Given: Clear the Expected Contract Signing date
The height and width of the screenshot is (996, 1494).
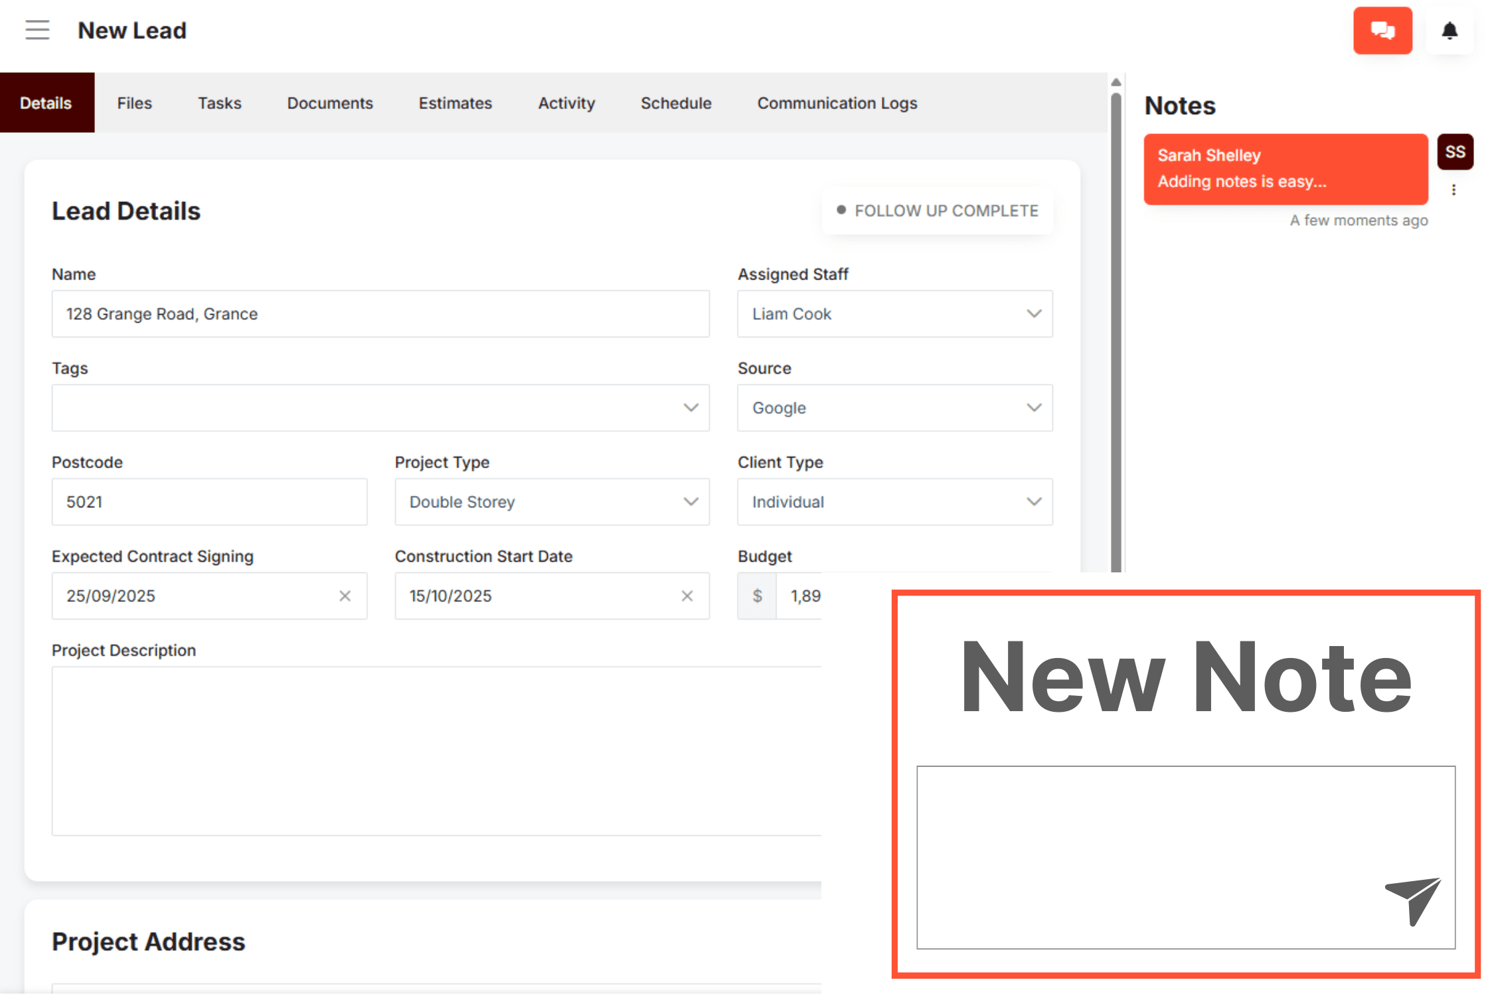Looking at the screenshot, I should (345, 596).
